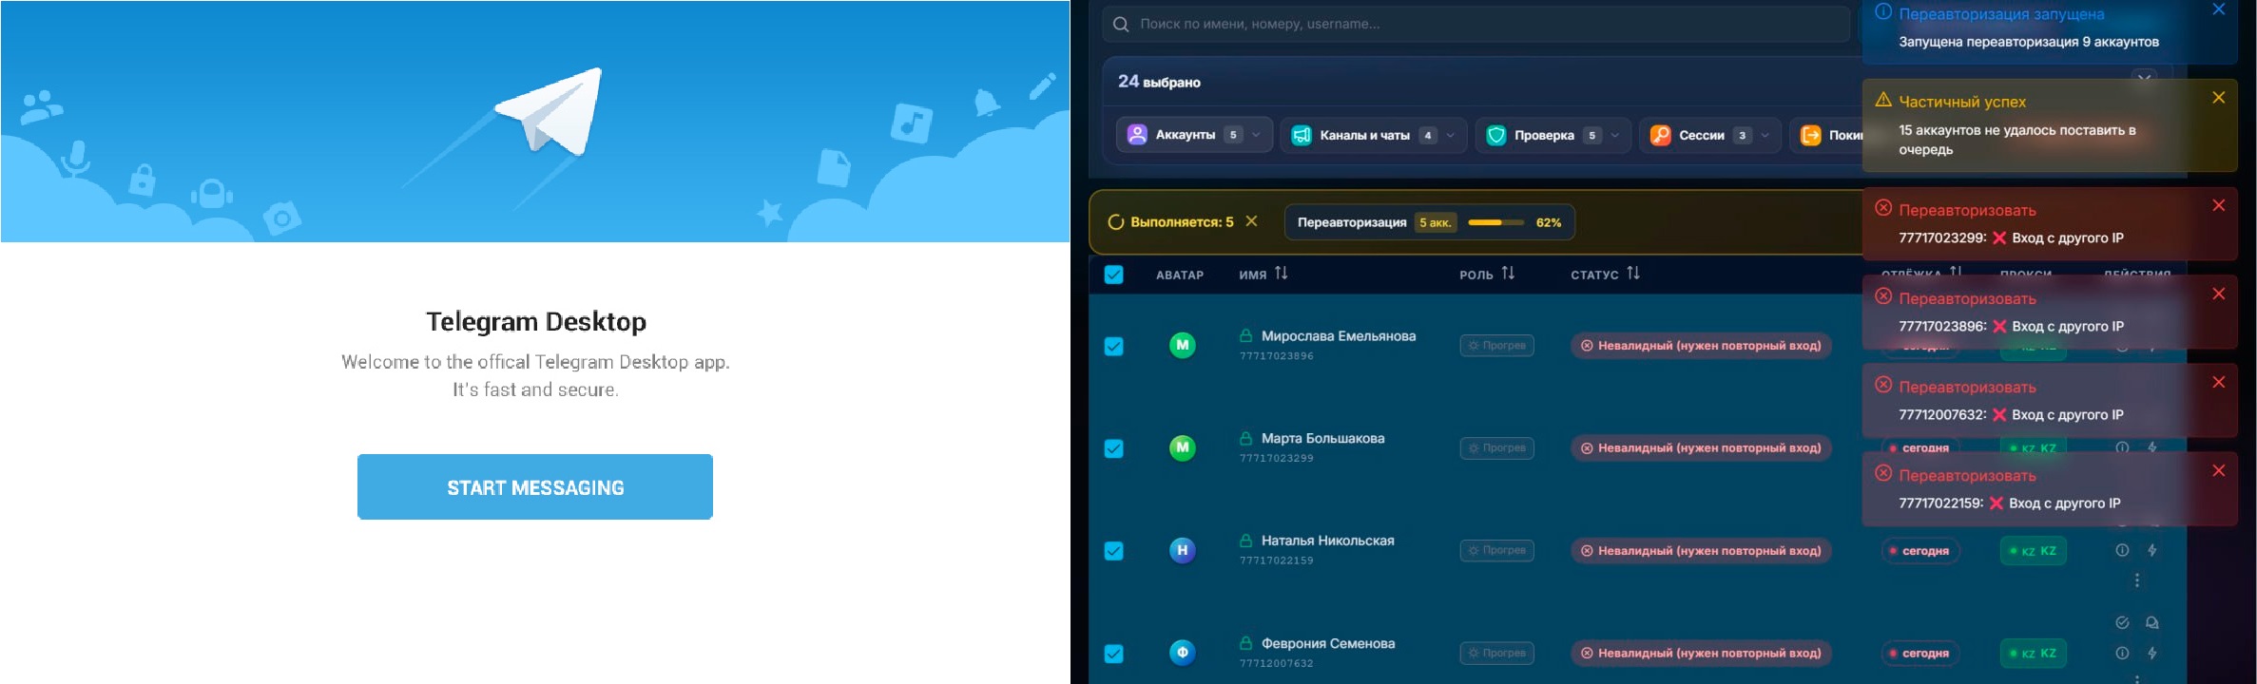Click the сегодня badge in Феврония Семенова row
The width and height of the screenshot is (2257, 684).
pos(1920,654)
